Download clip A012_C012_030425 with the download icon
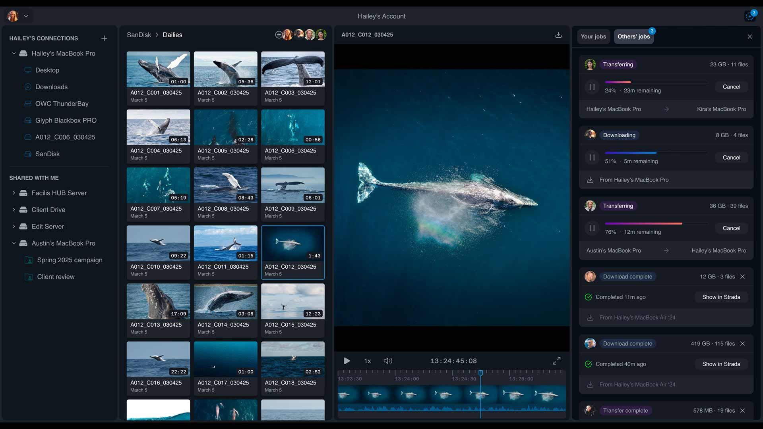Image resolution: width=763 pixels, height=429 pixels. (x=558, y=35)
